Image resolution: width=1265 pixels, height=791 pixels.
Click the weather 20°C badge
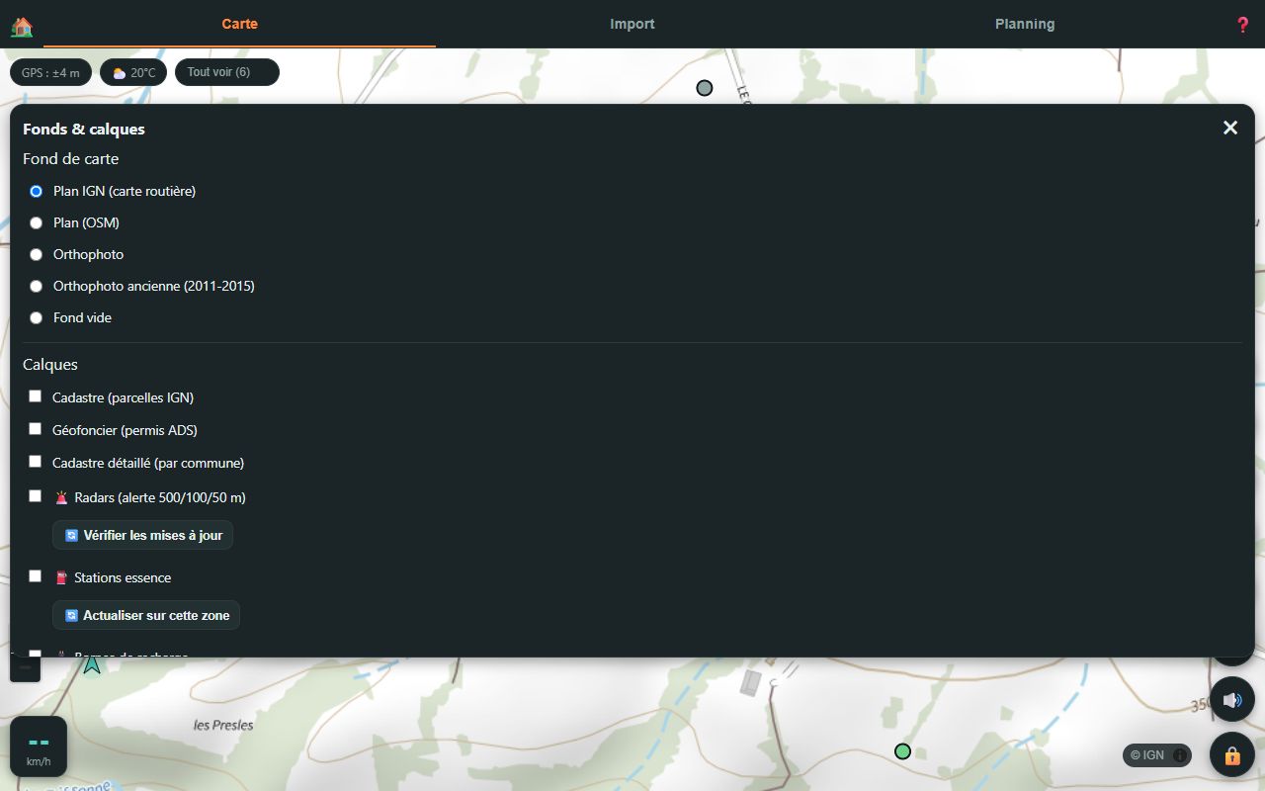tap(133, 72)
